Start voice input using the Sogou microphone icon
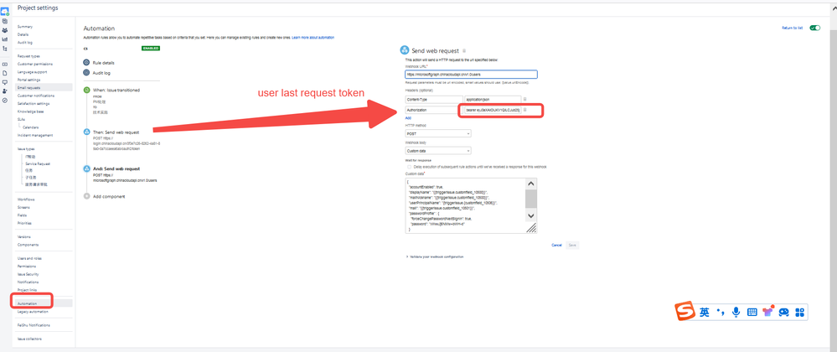The height and width of the screenshot is (352, 837). pyautogui.click(x=736, y=312)
